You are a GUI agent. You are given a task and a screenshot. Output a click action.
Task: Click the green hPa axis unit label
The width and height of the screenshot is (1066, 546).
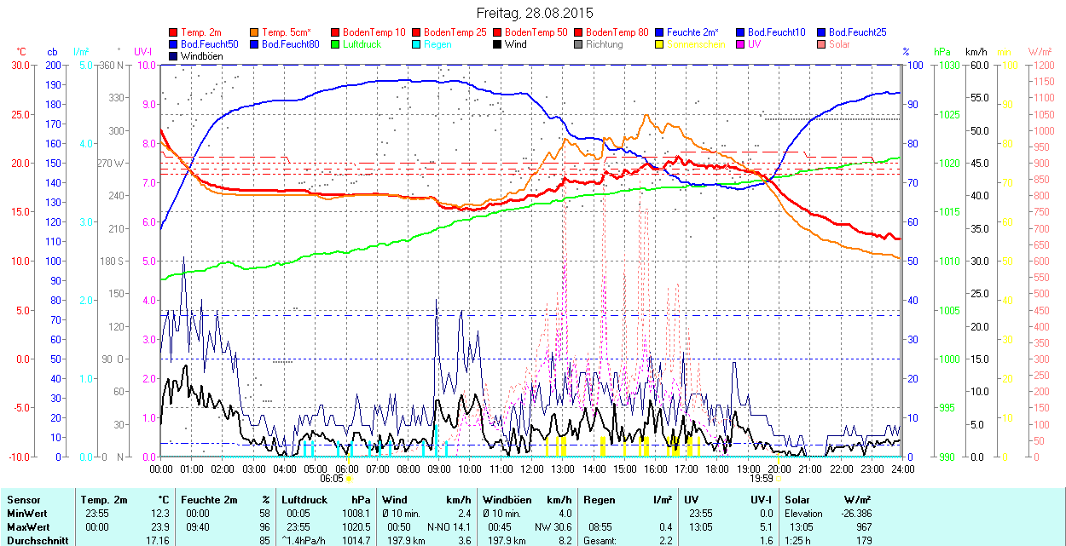(941, 52)
